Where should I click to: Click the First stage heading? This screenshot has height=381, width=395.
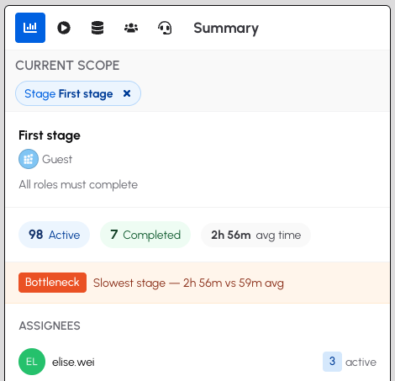50,135
